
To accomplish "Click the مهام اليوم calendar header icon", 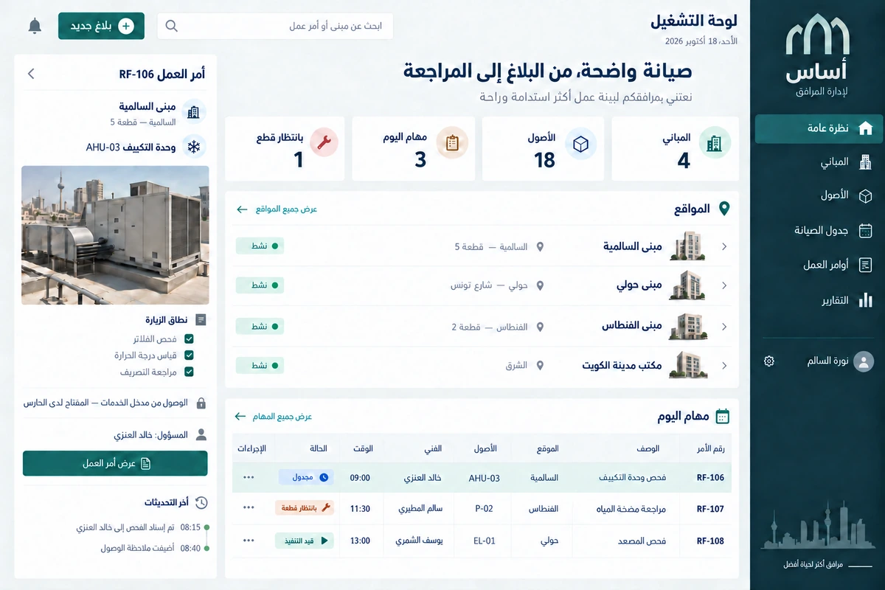I will pos(723,417).
